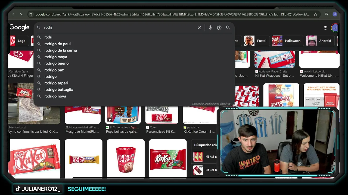
Task: Open the media control icon in toolbar
Action: coord(327,14)
